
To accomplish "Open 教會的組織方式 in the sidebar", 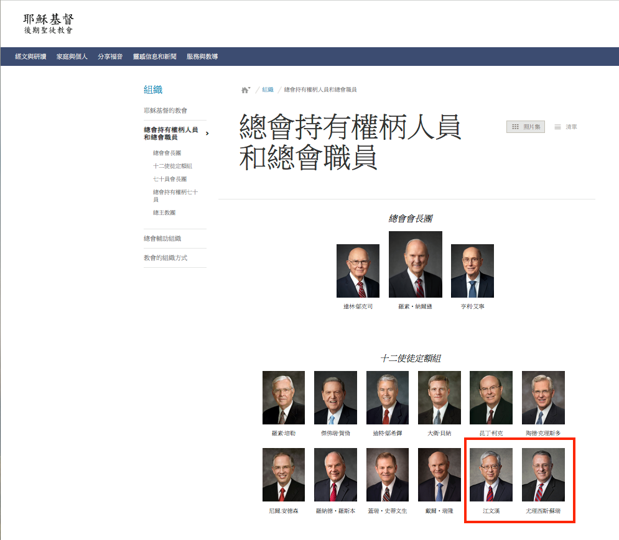I will [165, 258].
